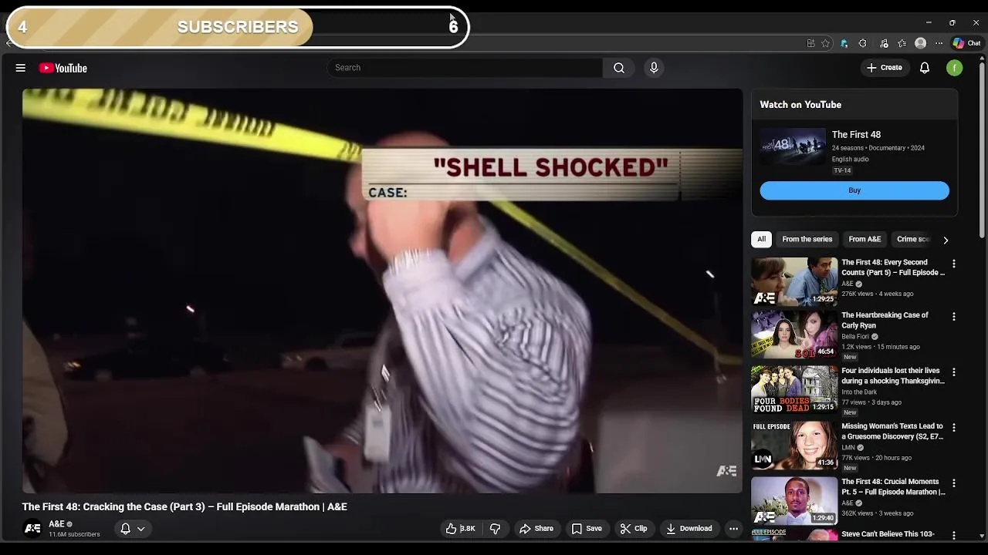Go to the YouTube home logo
The width and height of the screenshot is (988, 555).
pyautogui.click(x=63, y=68)
